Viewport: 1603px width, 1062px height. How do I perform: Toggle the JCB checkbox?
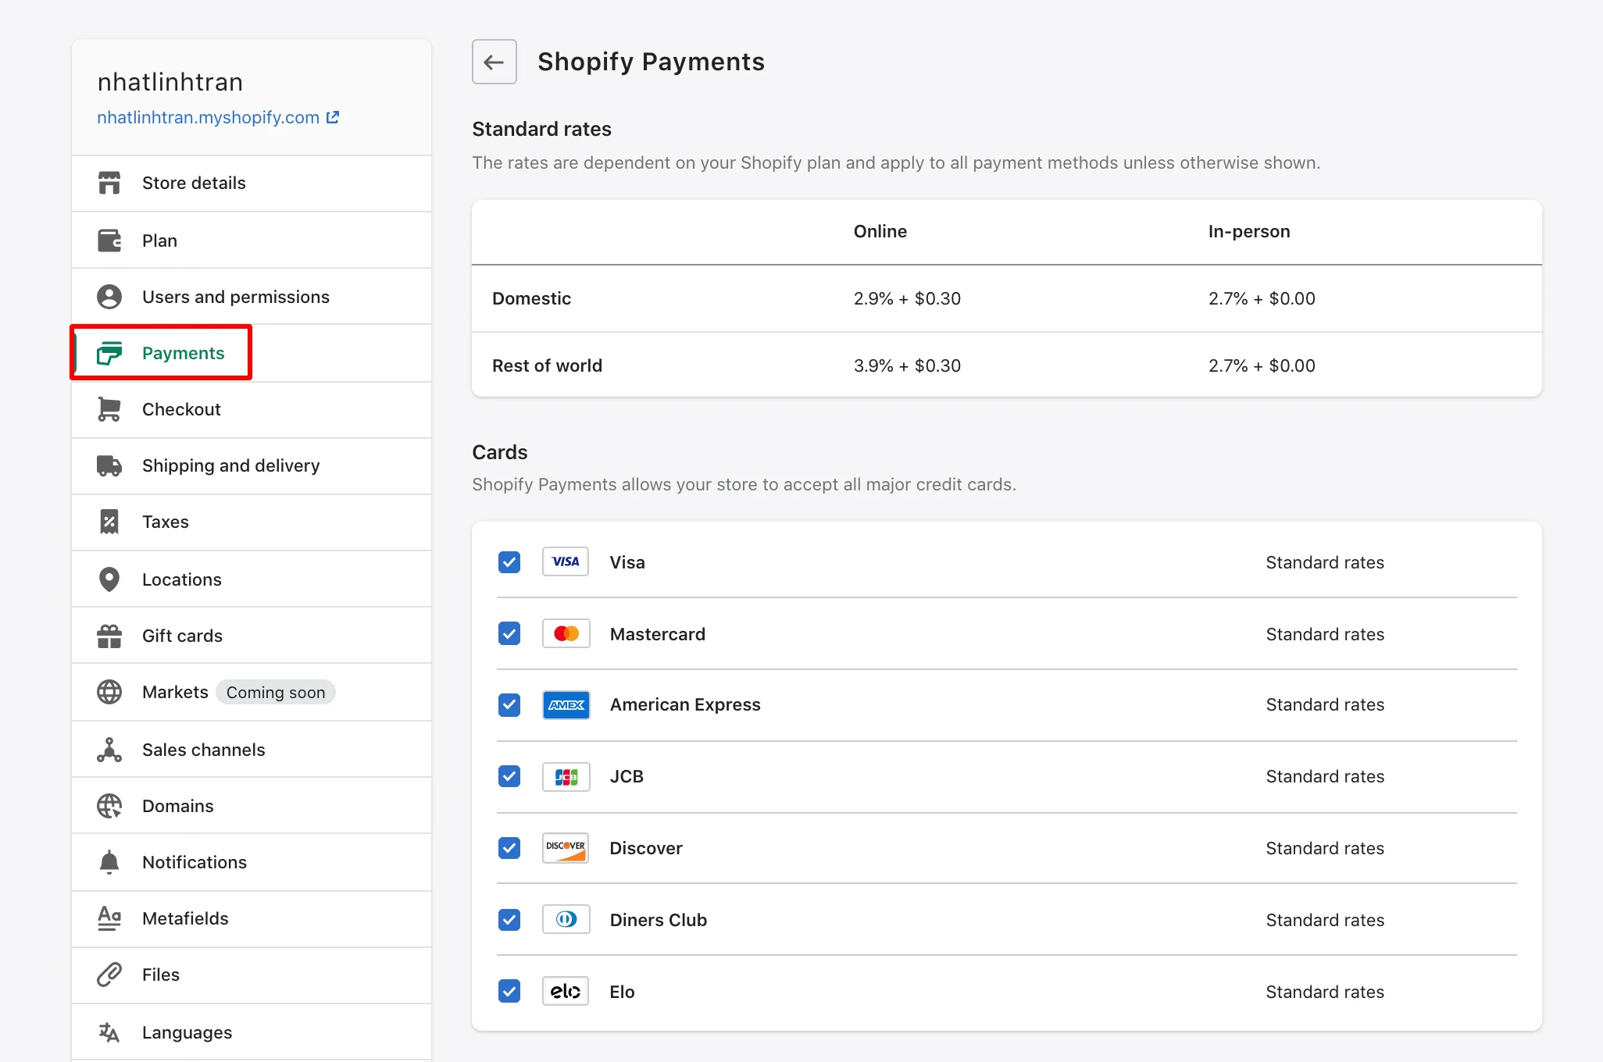pyautogui.click(x=509, y=776)
